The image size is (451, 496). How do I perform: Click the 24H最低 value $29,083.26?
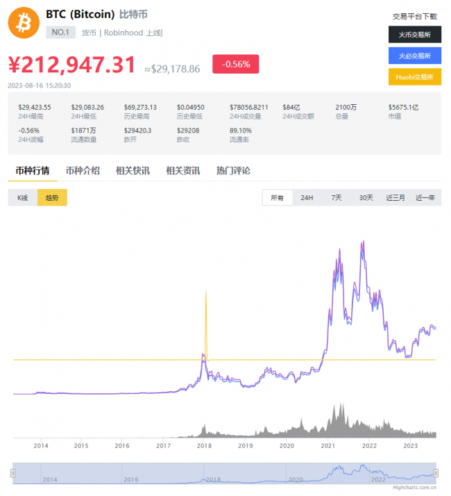tap(87, 107)
